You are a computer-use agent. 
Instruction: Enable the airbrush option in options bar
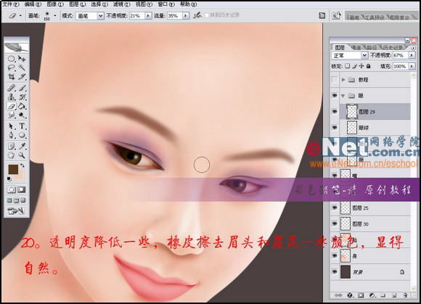point(197,15)
